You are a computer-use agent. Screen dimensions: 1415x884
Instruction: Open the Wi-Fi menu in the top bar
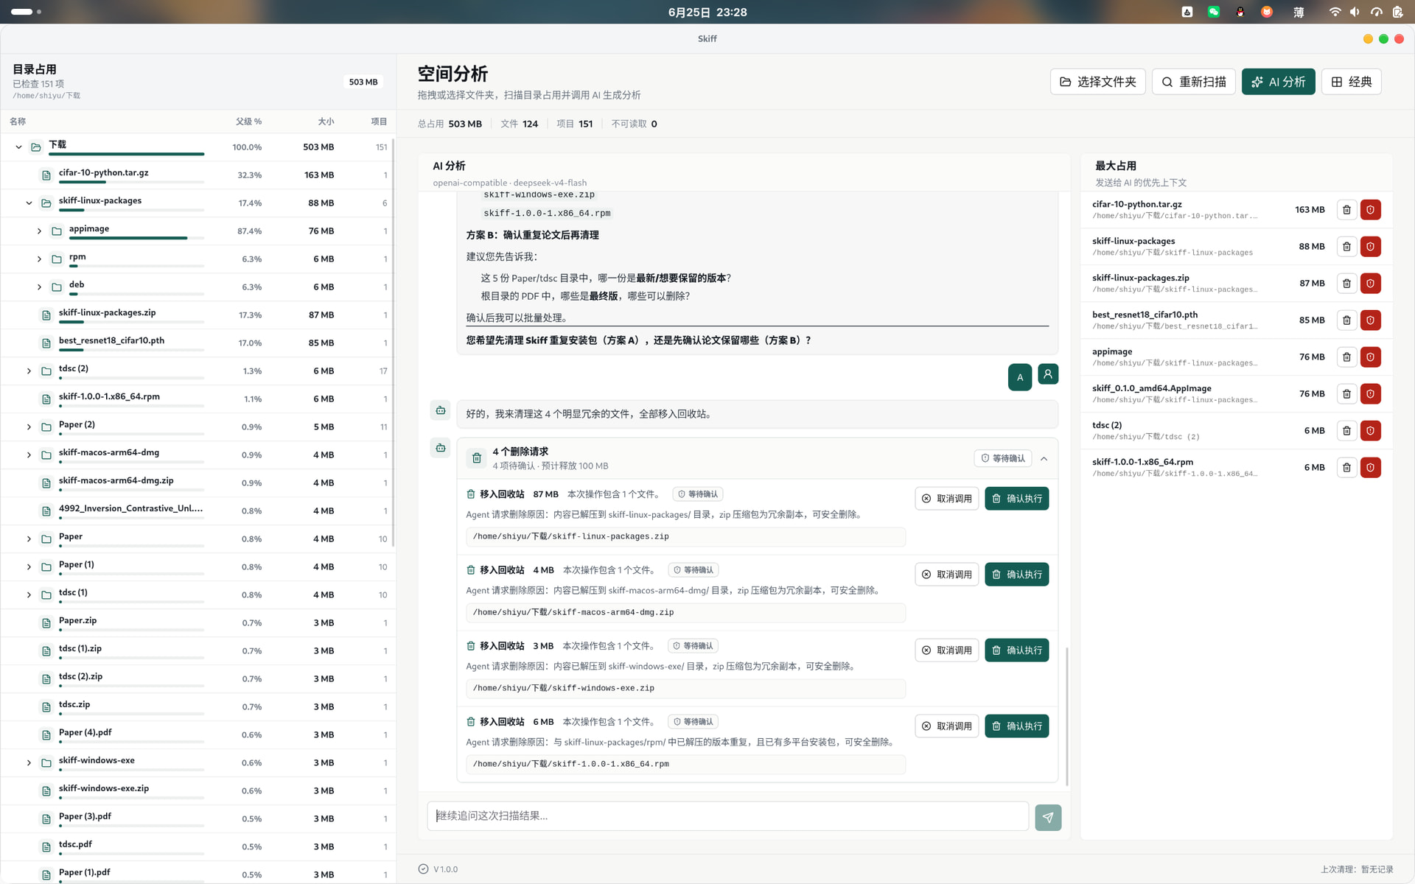pyautogui.click(x=1335, y=12)
